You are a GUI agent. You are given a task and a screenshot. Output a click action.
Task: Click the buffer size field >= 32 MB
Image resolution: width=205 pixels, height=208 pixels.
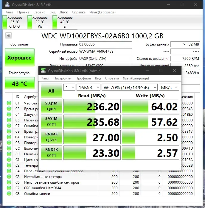click(x=185, y=44)
